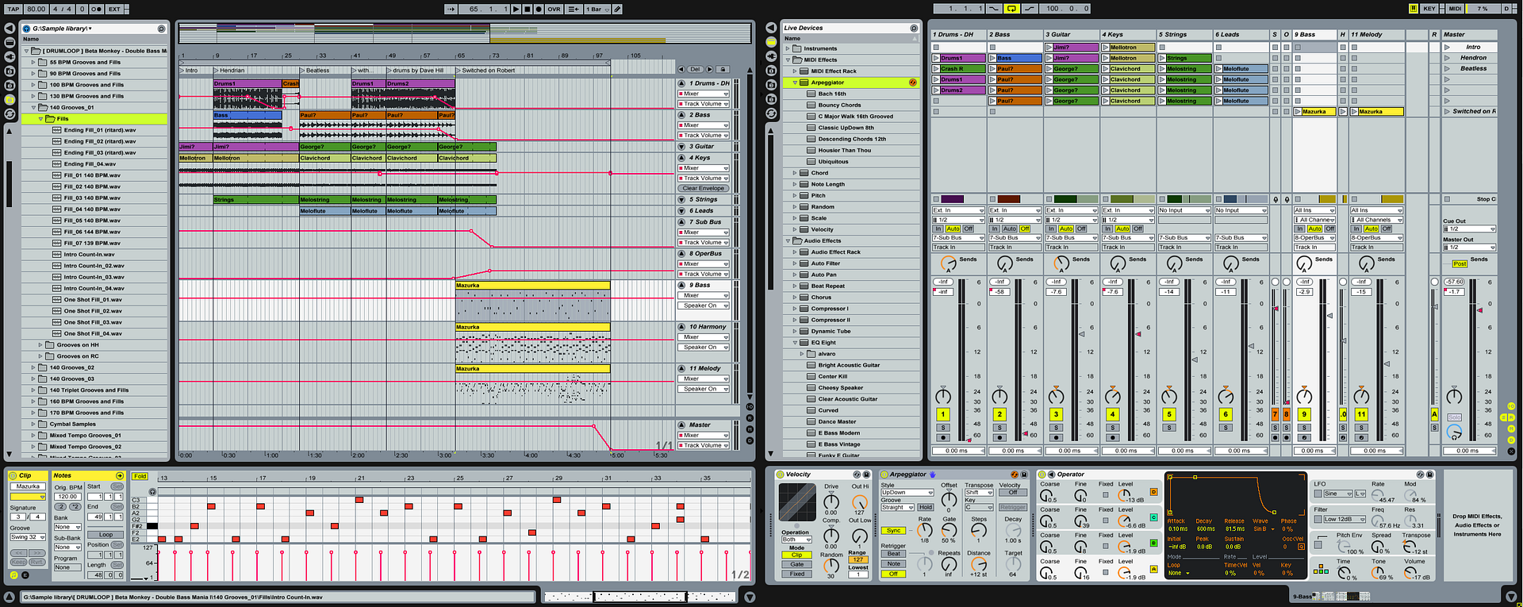The width and height of the screenshot is (1523, 607).
Task: Click the Clear Envelope button
Action: [703, 188]
